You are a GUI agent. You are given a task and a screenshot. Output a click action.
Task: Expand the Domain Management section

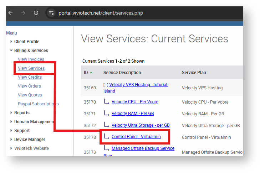34,122
